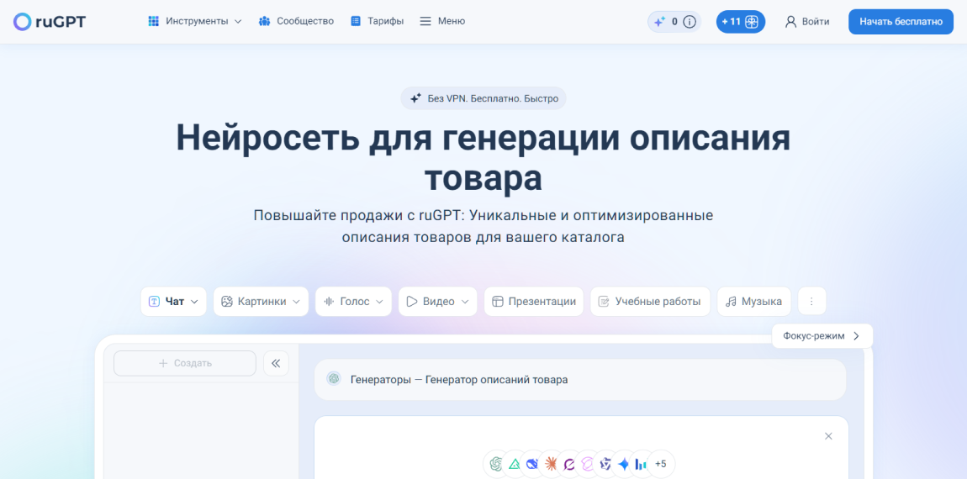Open the hamburger Меню
The image size is (967, 479).
442,21
